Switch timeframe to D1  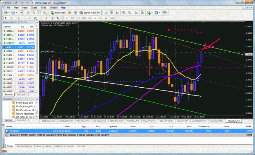(x=101, y=18)
